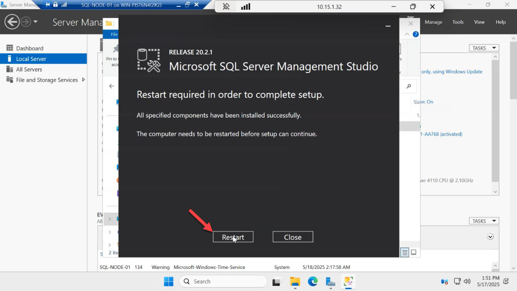Screen dimensions: 517x291
Task: Collapse the File Explorer ribbon chevron
Action: tap(407, 34)
